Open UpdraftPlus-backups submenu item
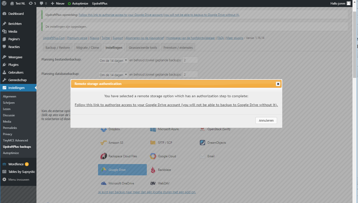Image resolution: width=358 pixels, height=203 pixels. pyautogui.click(x=17, y=147)
